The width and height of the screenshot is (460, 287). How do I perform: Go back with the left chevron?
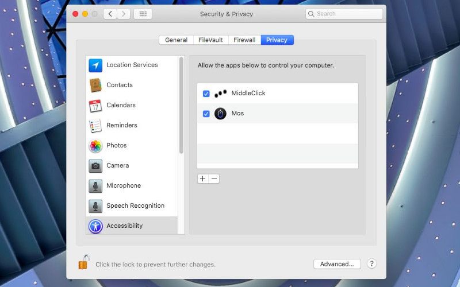(x=110, y=14)
